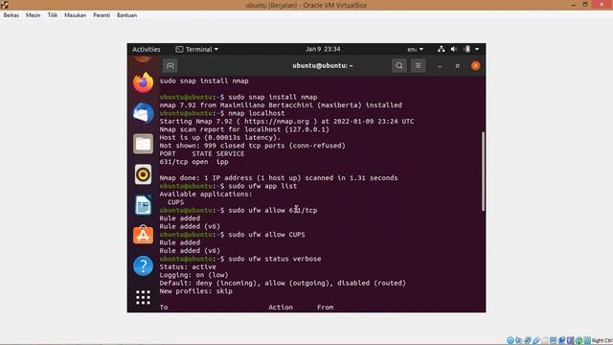Open Ubuntu Software store icon
Screen dimensions: 613x345
(x=143, y=235)
